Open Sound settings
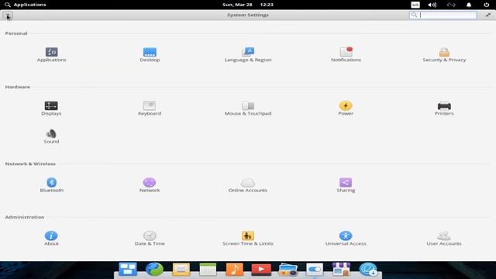This screenshot has height=279, width=496. click(51, 136)
